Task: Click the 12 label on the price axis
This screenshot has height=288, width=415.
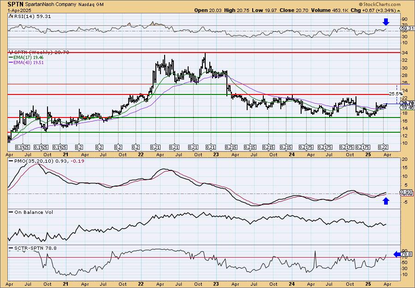Action: click(405, 135)
